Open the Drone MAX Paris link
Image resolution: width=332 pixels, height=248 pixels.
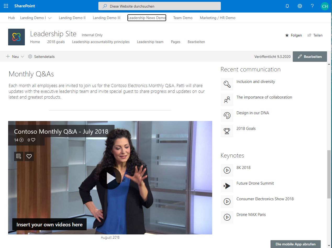(251, 215)
